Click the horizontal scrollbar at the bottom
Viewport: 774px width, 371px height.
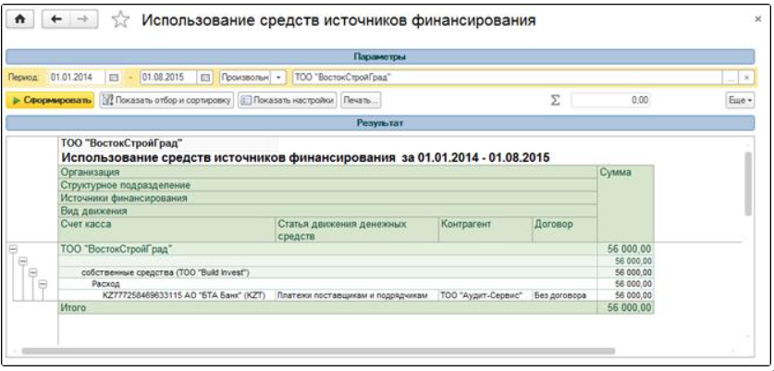pyautogui.click(x=318, y=351)
